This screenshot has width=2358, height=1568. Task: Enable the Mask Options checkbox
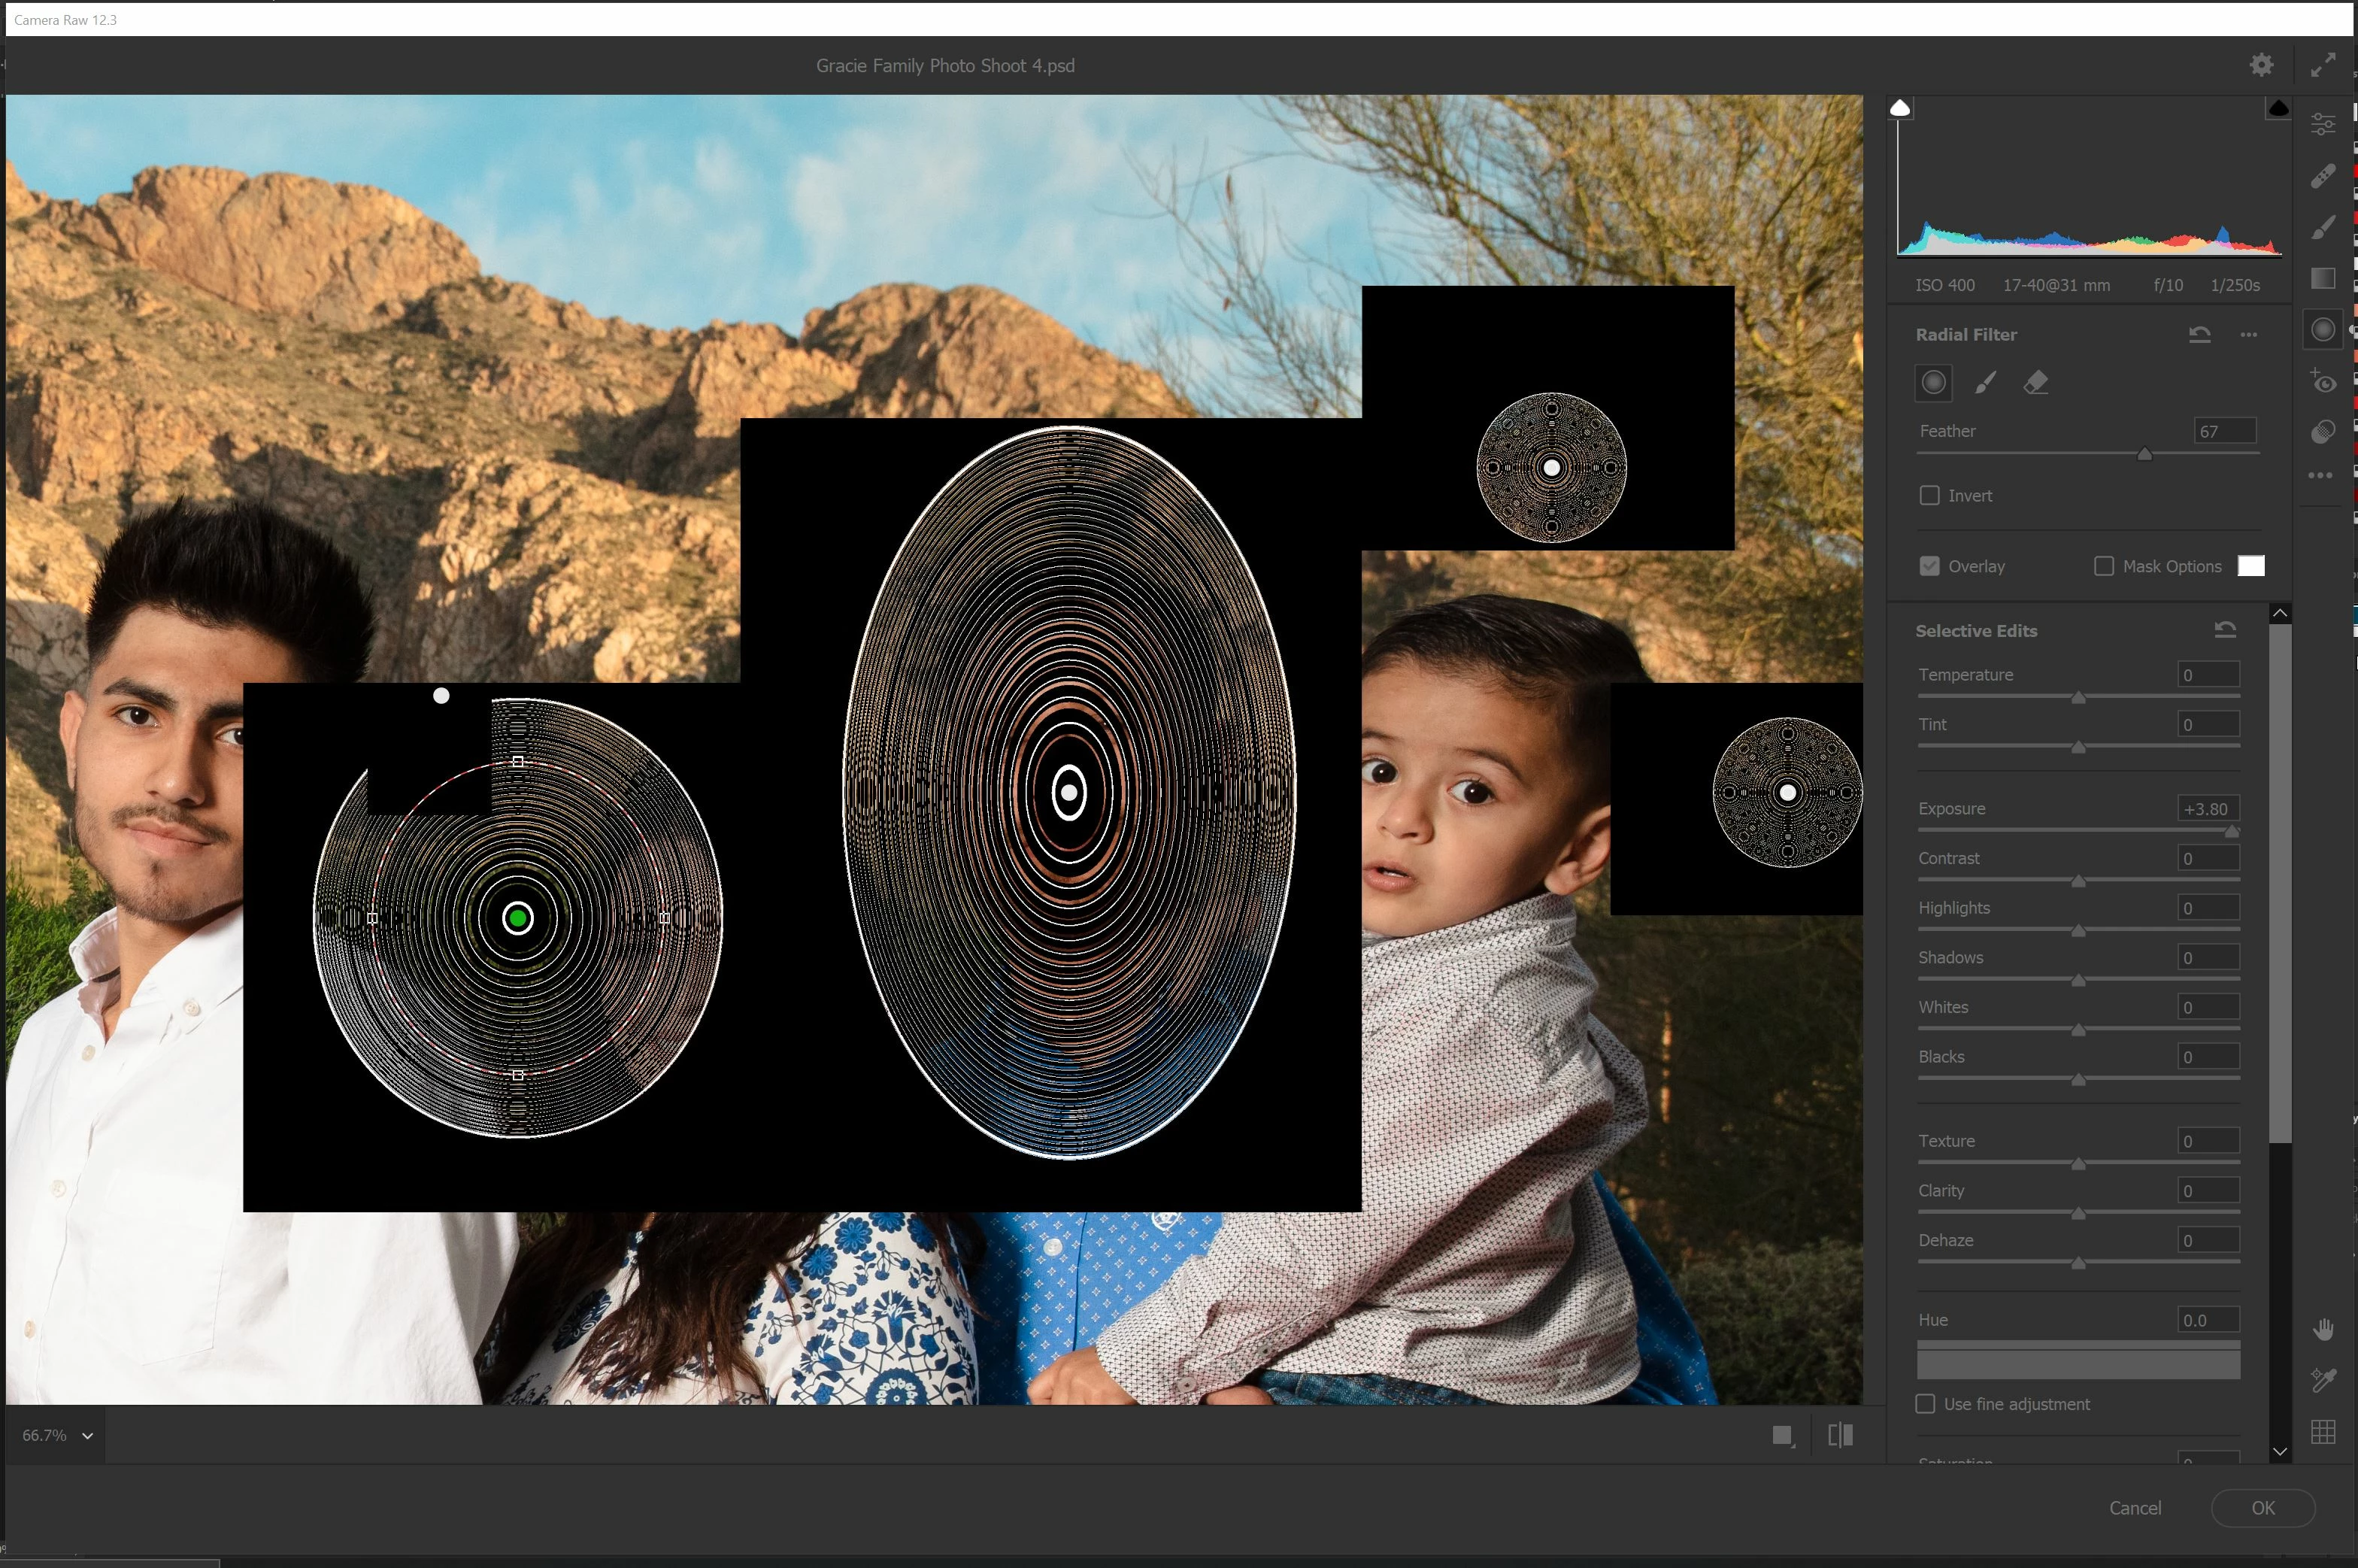(x=2104, y=566)
